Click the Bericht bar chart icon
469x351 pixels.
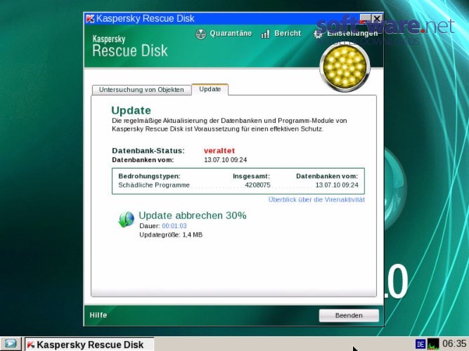[x=265, y=34]
